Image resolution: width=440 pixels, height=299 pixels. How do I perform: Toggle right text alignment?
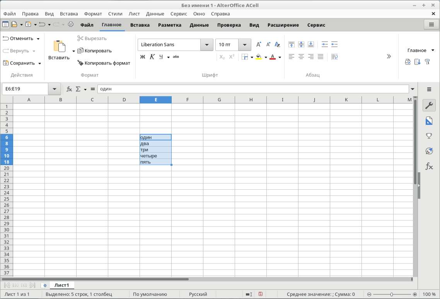[x=310, y=57]
